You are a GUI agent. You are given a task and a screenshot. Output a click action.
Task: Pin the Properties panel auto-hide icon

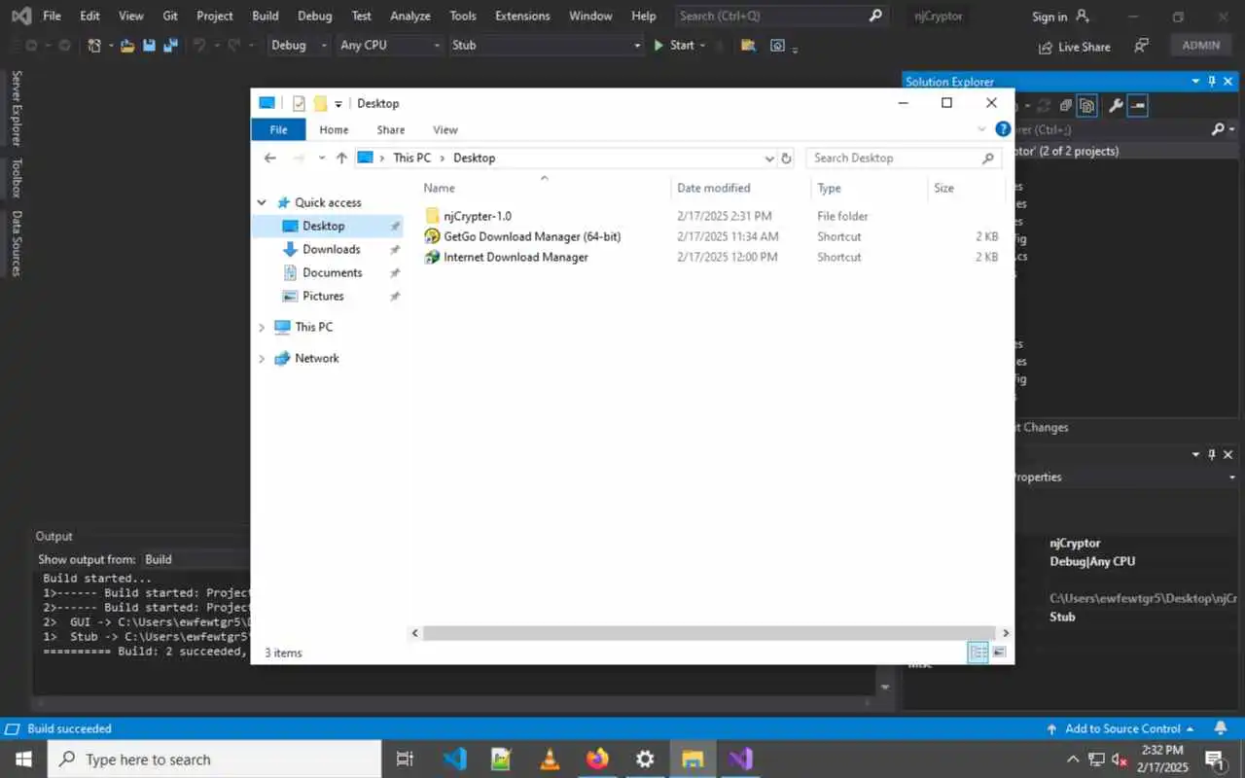coord(1212,454)
